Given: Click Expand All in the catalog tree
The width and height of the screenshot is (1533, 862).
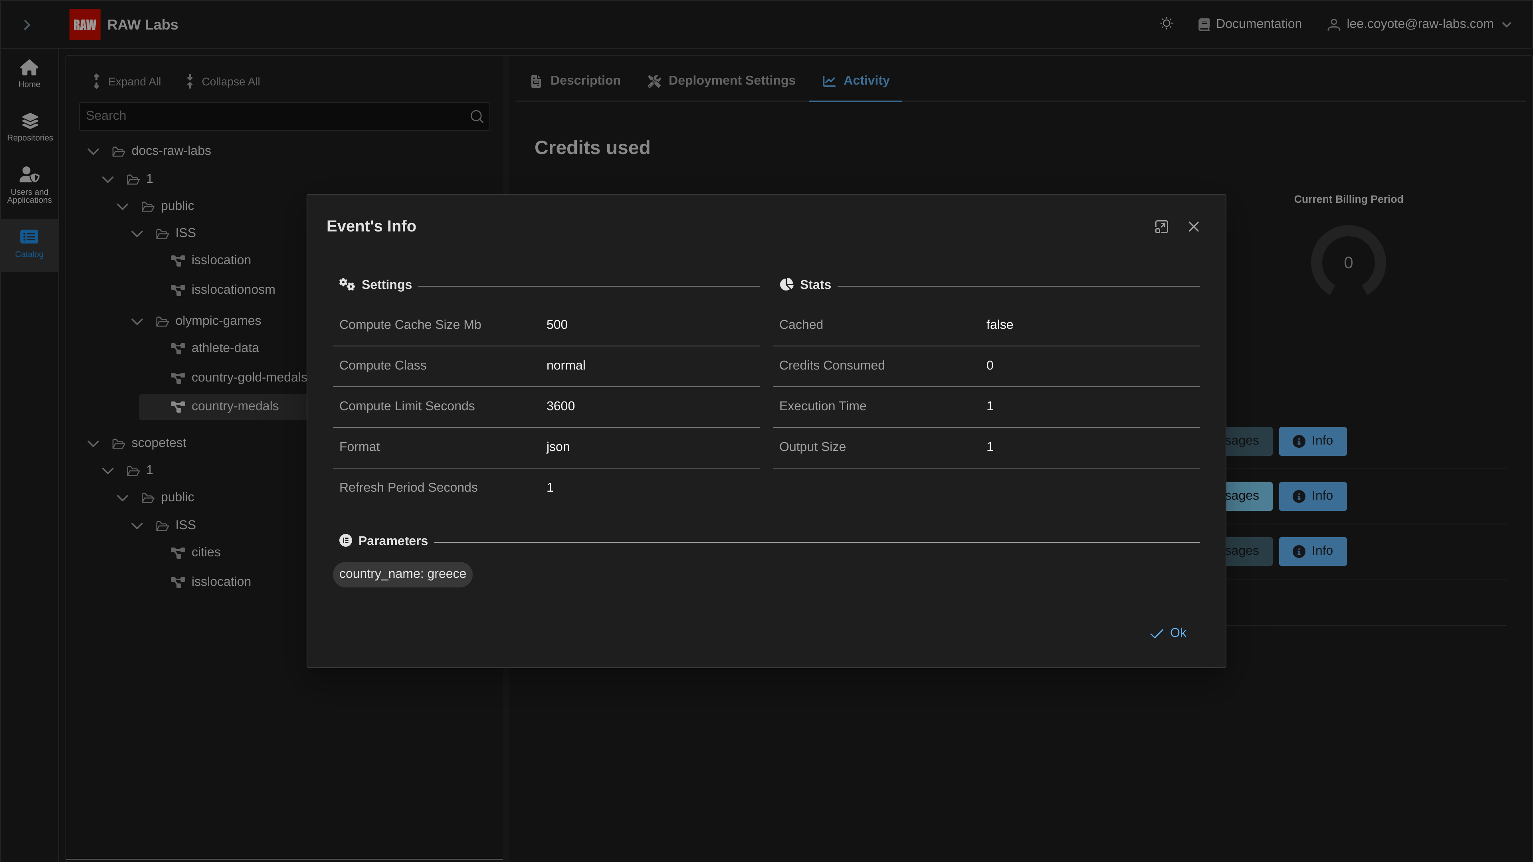Looking at the screenshot, I should [127, 81].
